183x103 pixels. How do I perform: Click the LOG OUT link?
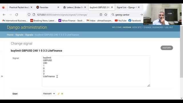click(x=169, y=27)
